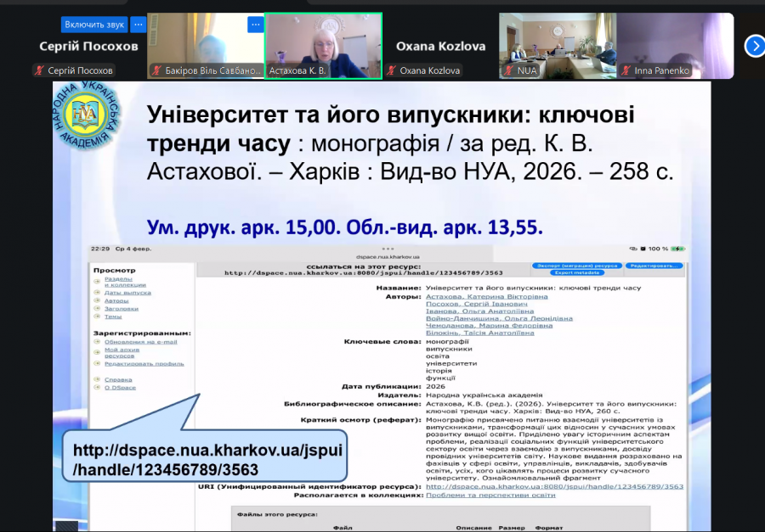
Task: Show next participants with right arrow
Action: [x=755, y=46]
